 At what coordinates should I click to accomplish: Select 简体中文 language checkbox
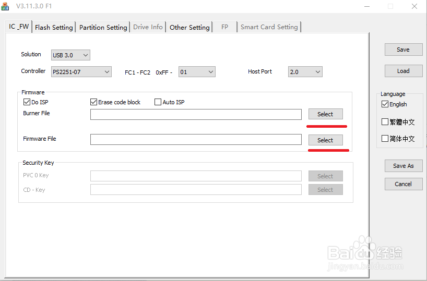click(385, 139)
